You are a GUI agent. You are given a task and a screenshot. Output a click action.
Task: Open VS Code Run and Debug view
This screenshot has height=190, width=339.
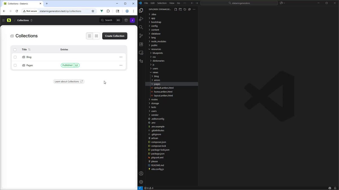click(x=141, y=19)
